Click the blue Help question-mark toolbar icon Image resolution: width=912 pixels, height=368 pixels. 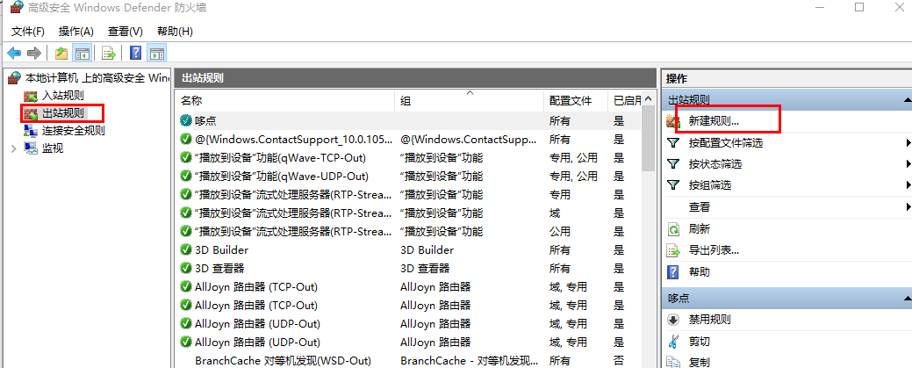click(135, 53)
